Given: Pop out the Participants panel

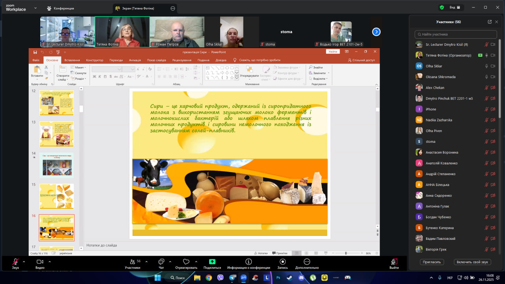Looking at the screenshot, I should click(x=490, y=22).
